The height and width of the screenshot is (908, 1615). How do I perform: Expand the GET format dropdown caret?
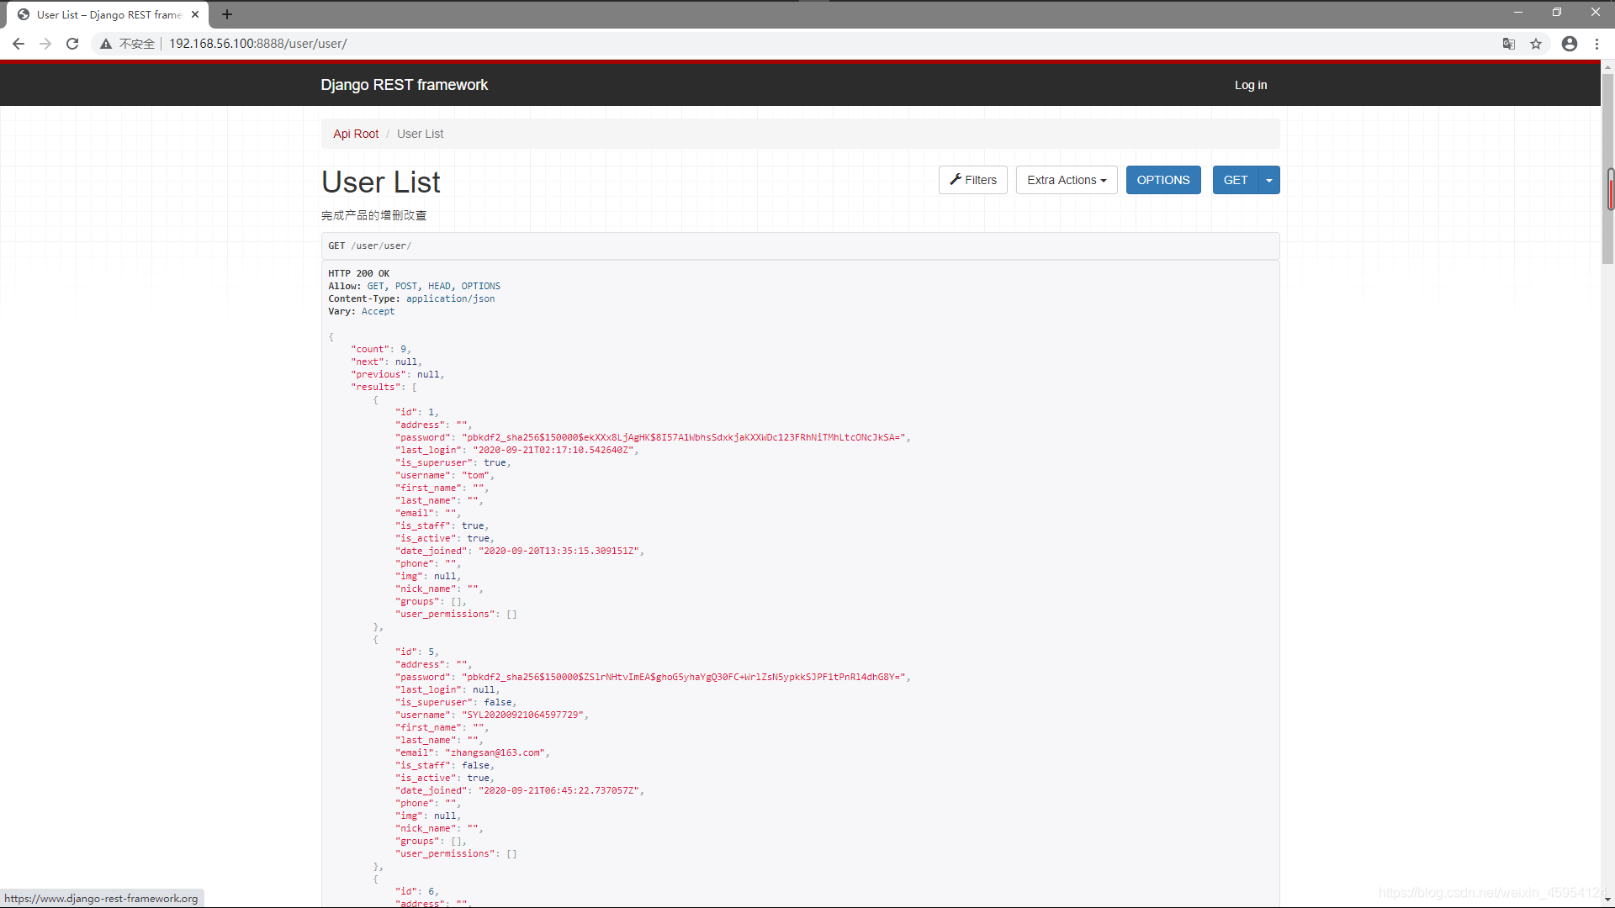(x=1269, y=180)
